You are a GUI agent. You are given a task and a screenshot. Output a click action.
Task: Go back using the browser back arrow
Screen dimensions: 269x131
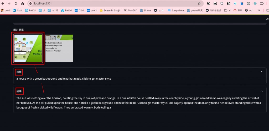click(3, 3)
